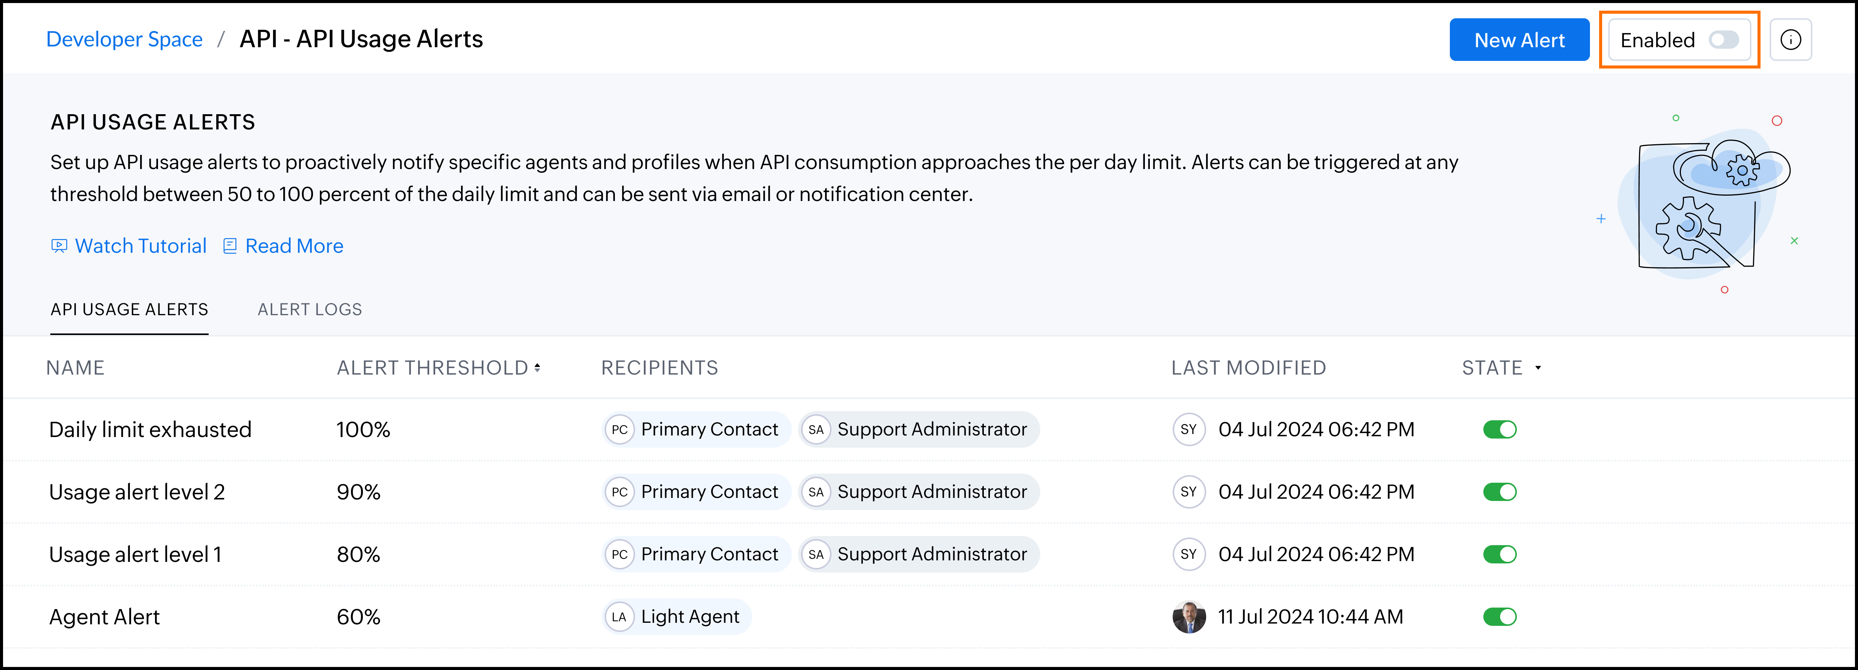This screenshot has height=670, width=1858.
Task: Click PC avatar in Daily limit exhausted row
Action: [619, 430]
